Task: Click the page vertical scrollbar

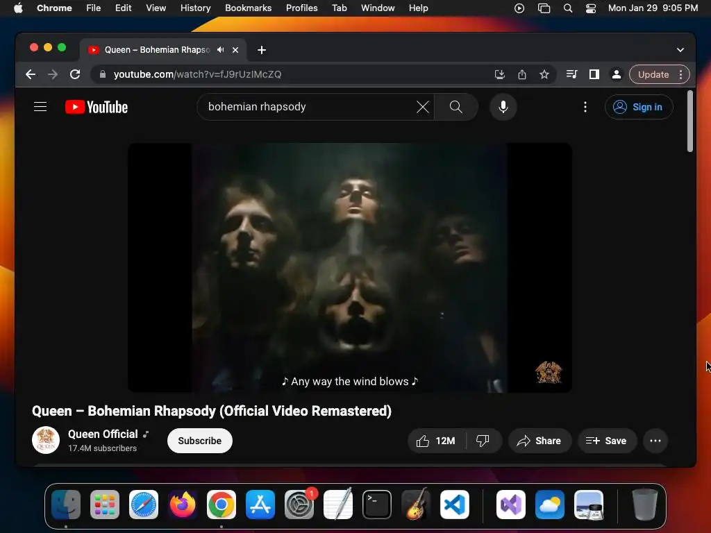Action: pyautogui.click(x=690, y=121)
